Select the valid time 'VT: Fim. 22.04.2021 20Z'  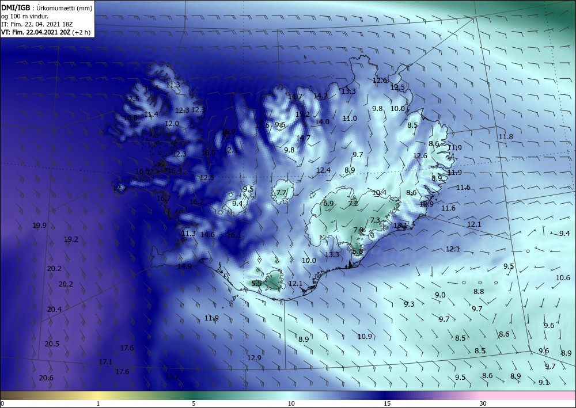point(36,32)
